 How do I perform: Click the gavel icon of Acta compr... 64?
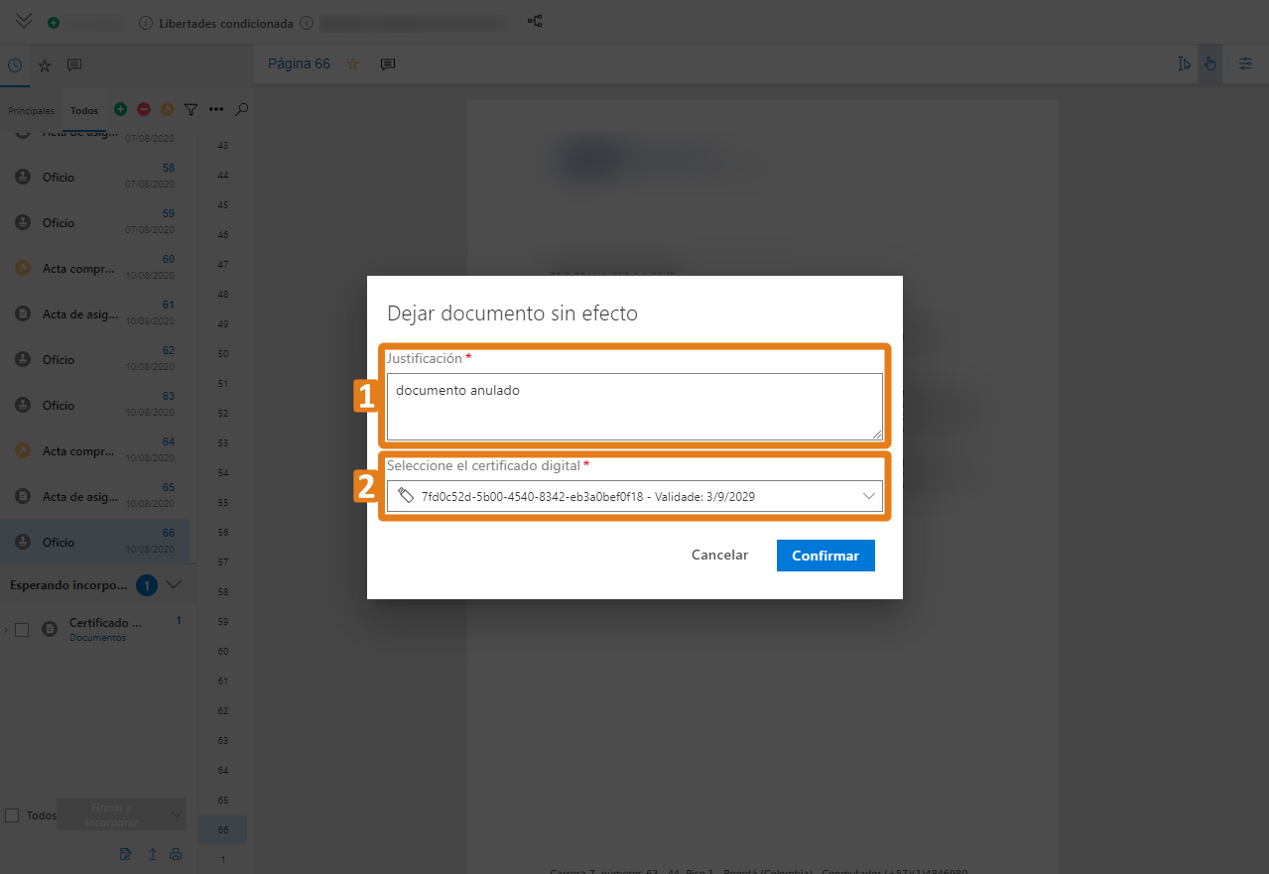(x=23, y=450)
